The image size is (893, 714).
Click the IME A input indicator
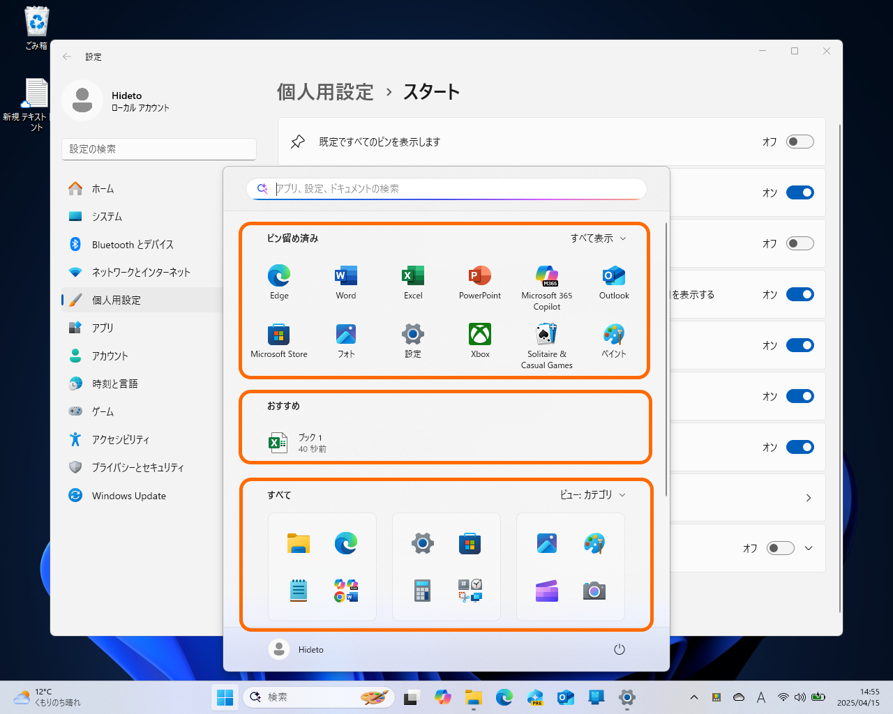click(761, 697)
